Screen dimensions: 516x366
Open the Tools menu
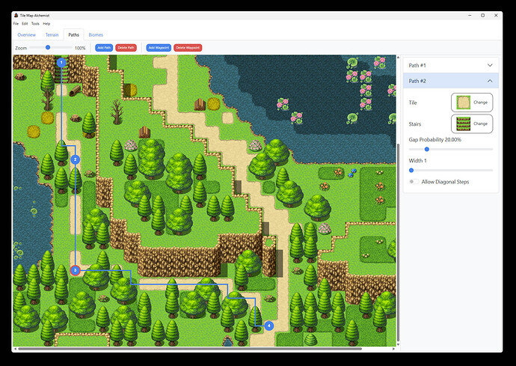[x=35, y=24]
